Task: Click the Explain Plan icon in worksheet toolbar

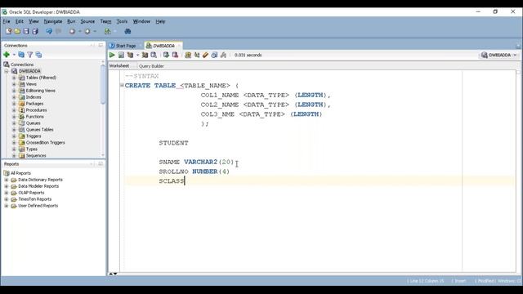Action: 130,55
